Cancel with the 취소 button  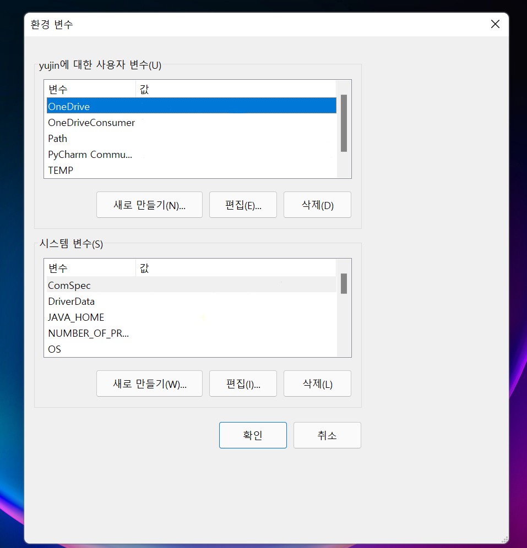(327, 435)
